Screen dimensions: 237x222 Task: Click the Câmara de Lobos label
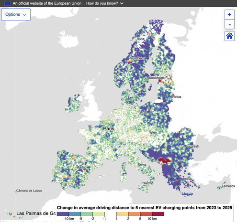29,190
